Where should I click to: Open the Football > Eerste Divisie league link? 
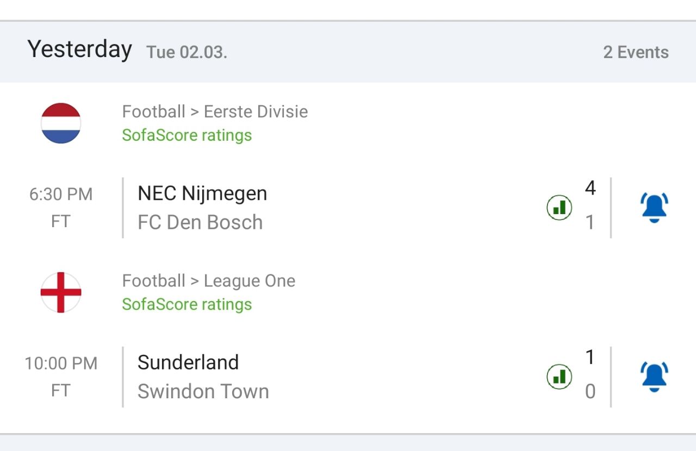215,111
